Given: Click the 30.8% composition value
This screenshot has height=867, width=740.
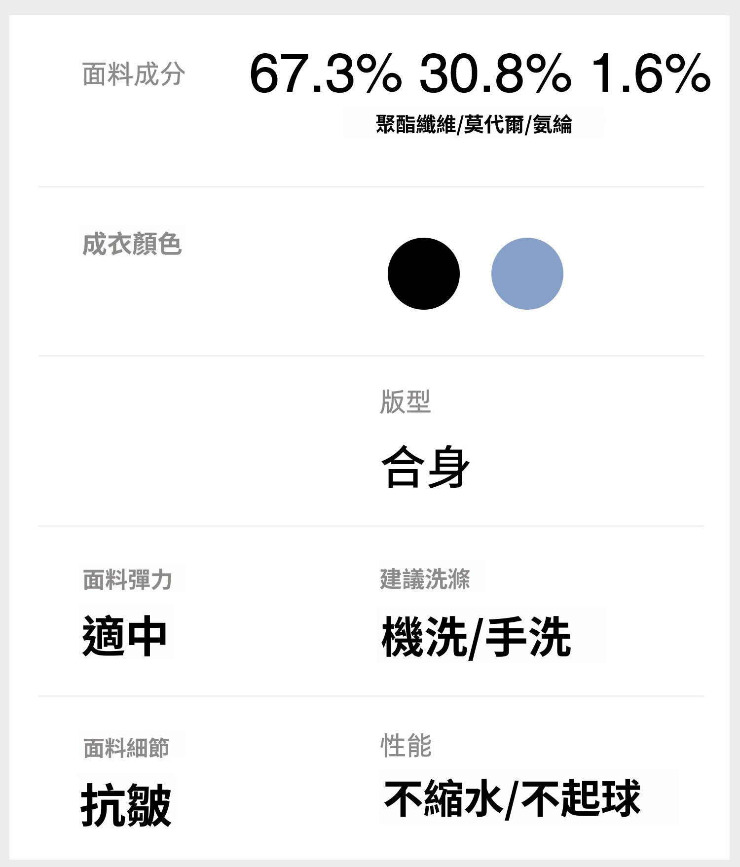Looking at the screenshot, I should [x=495, y=74].
